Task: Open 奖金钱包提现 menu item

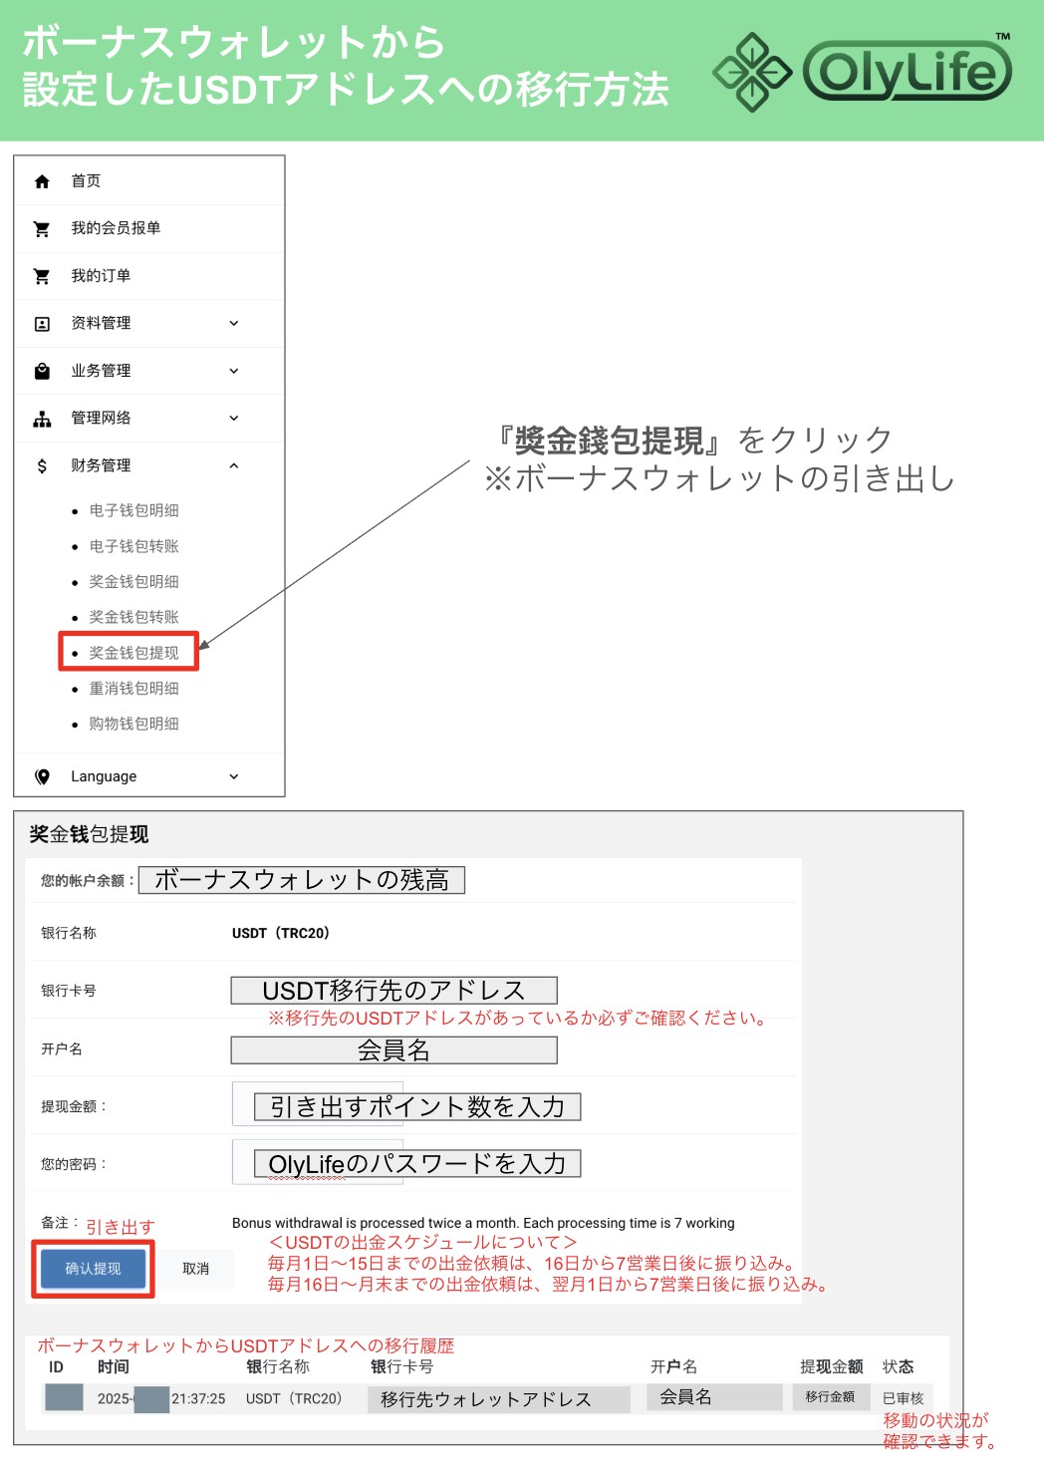Action: [133, 653]
